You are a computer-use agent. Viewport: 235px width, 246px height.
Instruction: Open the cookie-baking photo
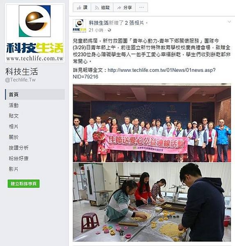[152, 202]
